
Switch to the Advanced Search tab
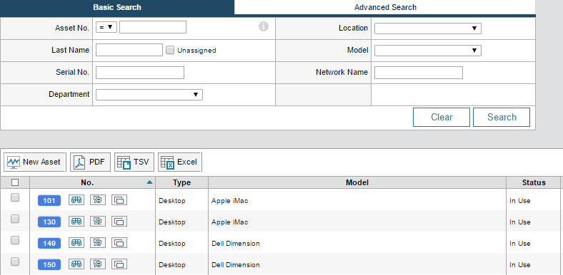coord(385,7)
